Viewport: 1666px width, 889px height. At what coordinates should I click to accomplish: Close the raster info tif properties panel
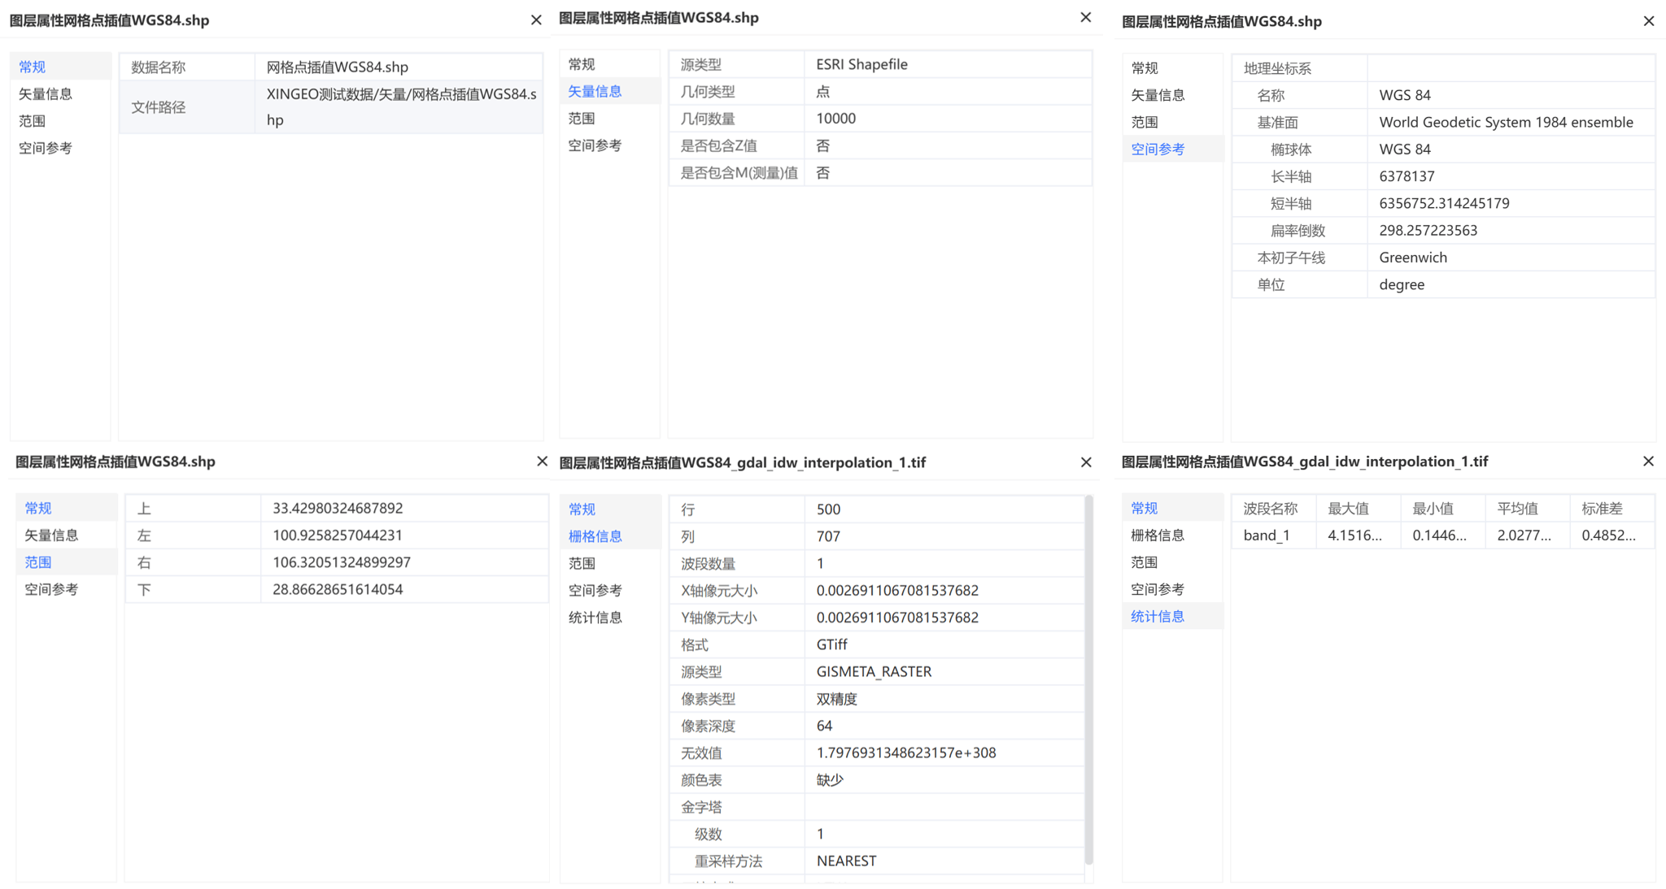[x=1086, y=462]
